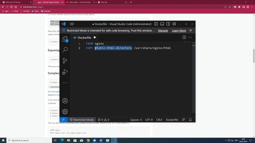
Task: Open the remote window indicator in status bar
Action: pos(63,120)
